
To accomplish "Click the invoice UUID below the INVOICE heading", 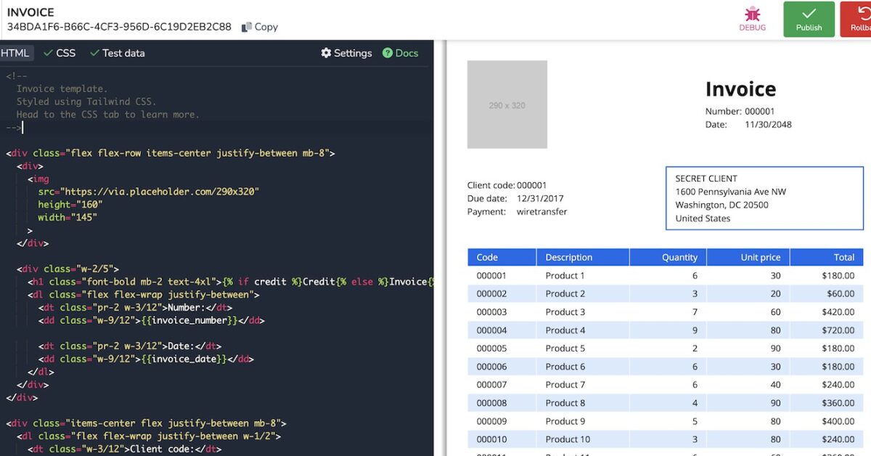I will [x=120, y=27].
